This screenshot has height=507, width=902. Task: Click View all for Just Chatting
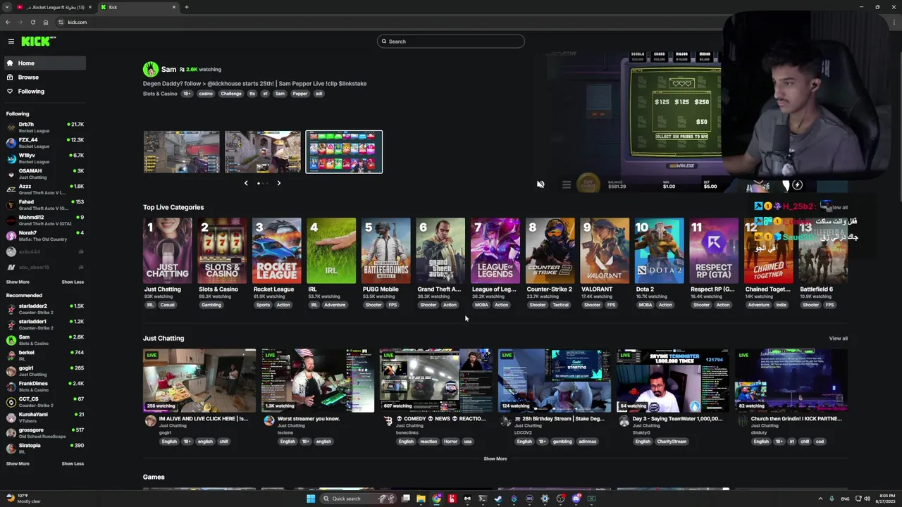(x=838, y=339)
